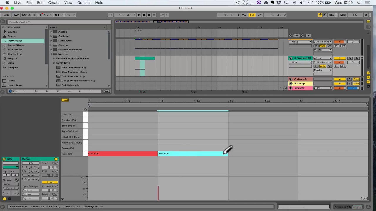Image resolution: width=376 pixels, height=211 pixels.
Task: Toggle clip Loop button
Action: pyautogui.click(x=50, y=182)
